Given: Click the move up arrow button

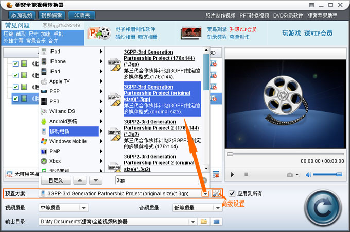Looking at the screenshot, I should point(80,180).
